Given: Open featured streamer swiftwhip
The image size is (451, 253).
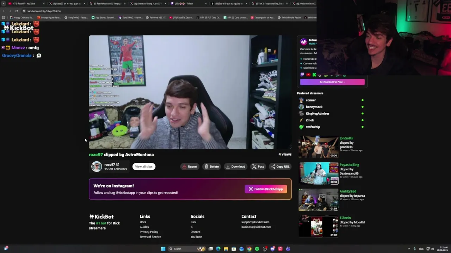Looking at the screenshot, I should pos(313,127).
